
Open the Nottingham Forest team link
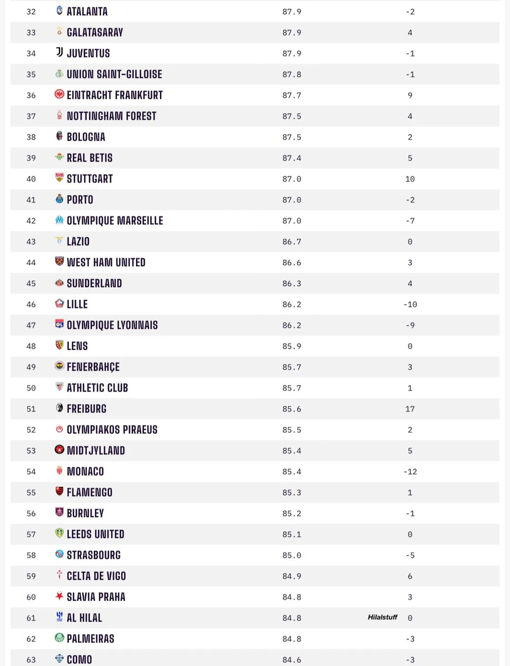(x=111, y=116)
